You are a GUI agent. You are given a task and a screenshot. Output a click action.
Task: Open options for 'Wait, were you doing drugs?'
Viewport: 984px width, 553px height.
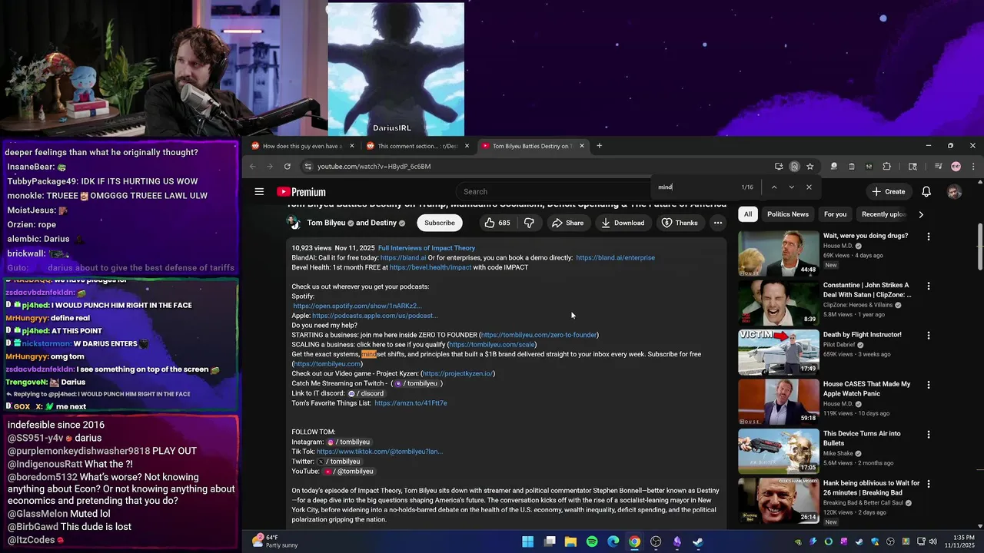pos(928,237)
